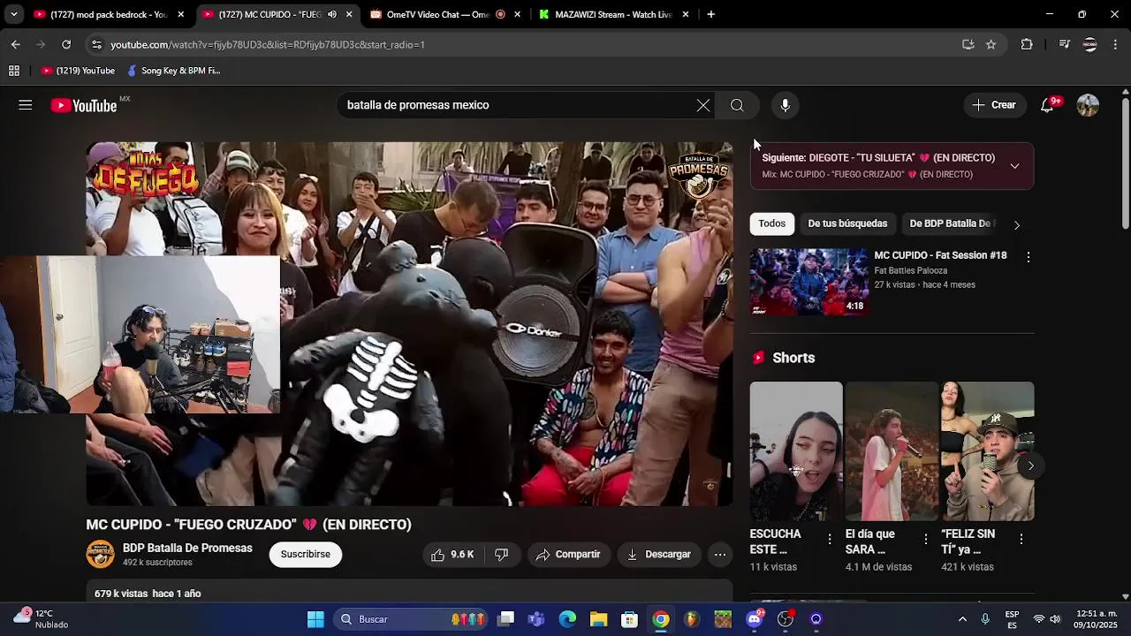Open options for ESCUCHA ESTE short

pyautogui.click(x=829, y=539)
